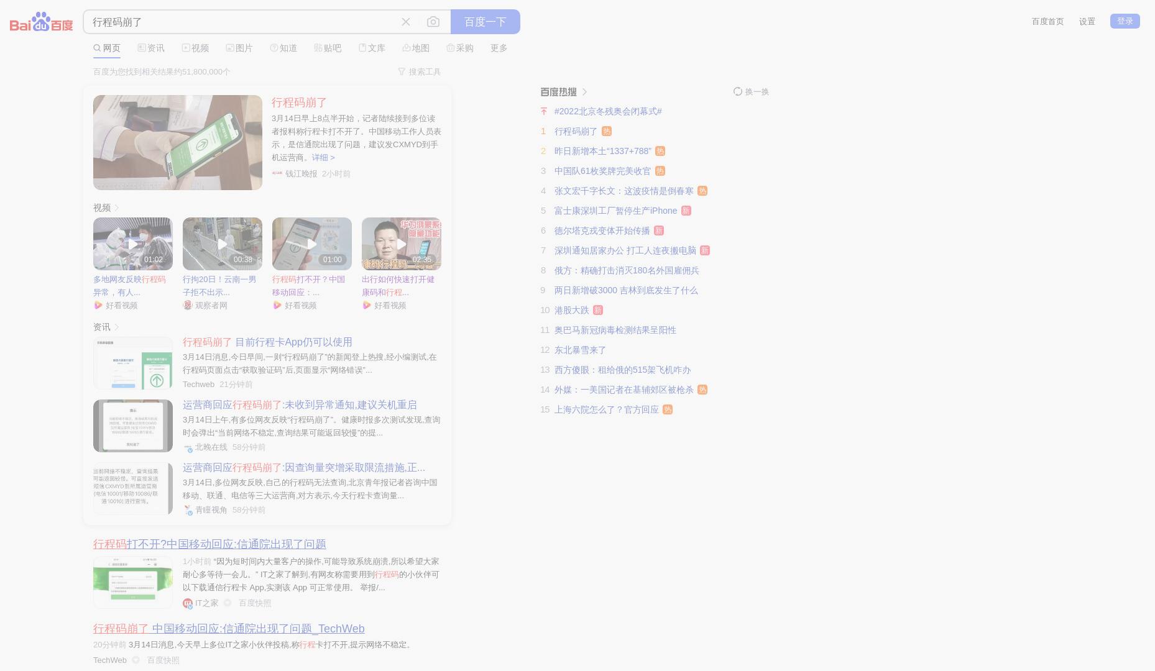Open 搜索工具 filter
1155x671 pixels.
[x=420, y=71]
